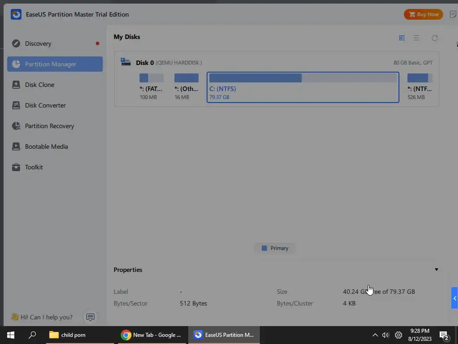Open the volume speaker icon
Screen dimensions: 458x344
[386, 335]
